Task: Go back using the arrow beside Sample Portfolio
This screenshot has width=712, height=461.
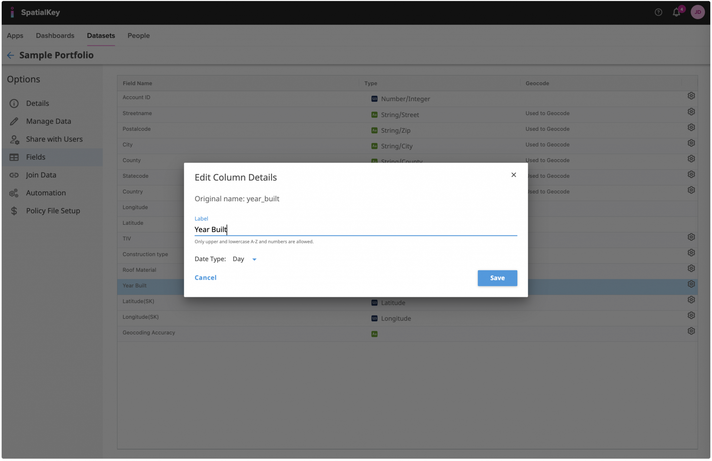Action: 10,55
